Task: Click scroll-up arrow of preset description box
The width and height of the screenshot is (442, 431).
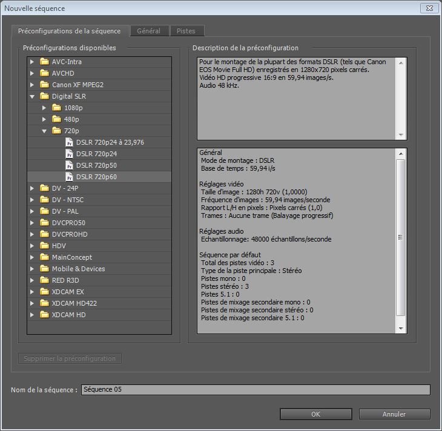Action: [x=401, y=63]
